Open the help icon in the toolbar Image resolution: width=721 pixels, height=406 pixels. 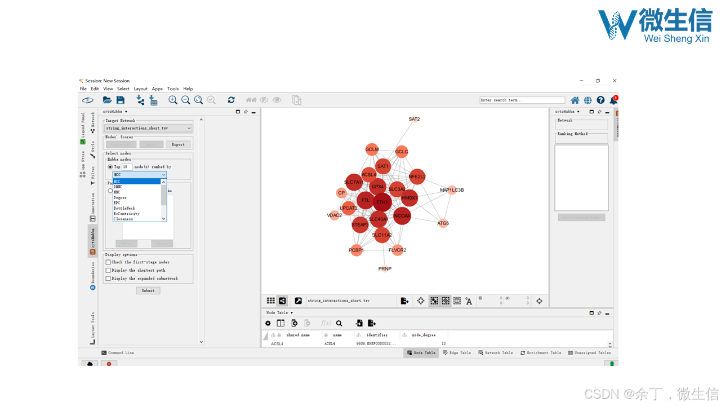point(600,100)
